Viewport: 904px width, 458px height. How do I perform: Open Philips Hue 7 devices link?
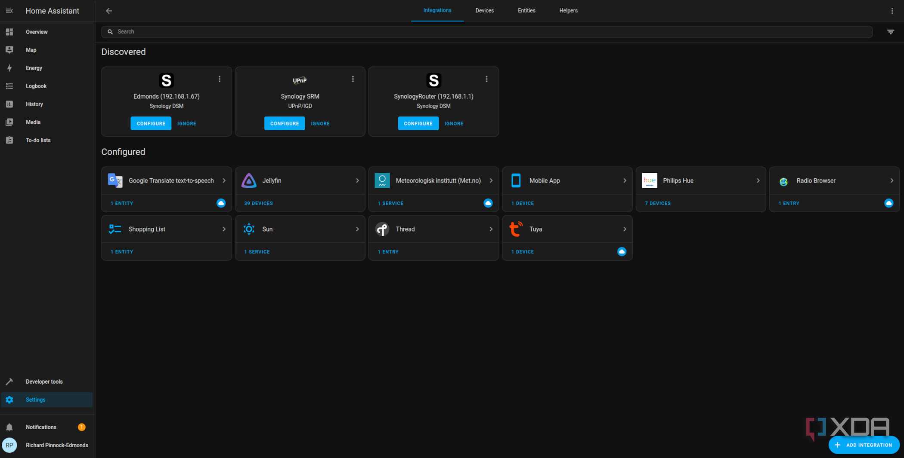[657, 203]
